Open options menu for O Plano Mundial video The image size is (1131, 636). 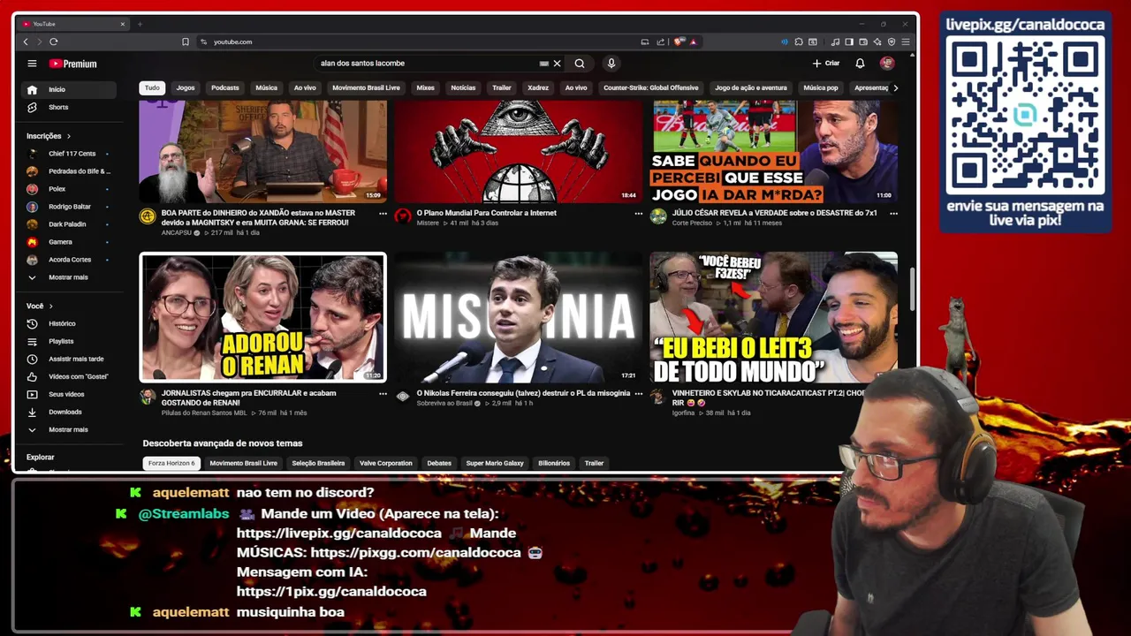(638, 213)
